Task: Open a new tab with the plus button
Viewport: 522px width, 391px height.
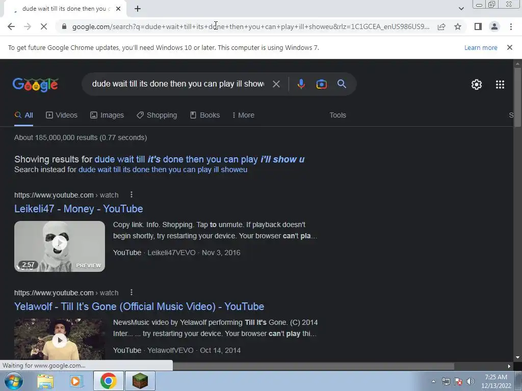Action: [138, 9]
